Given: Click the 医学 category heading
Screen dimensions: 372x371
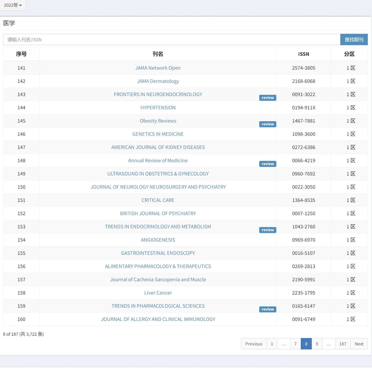Looking at the screenshot, I should click(x=9, y=23).
